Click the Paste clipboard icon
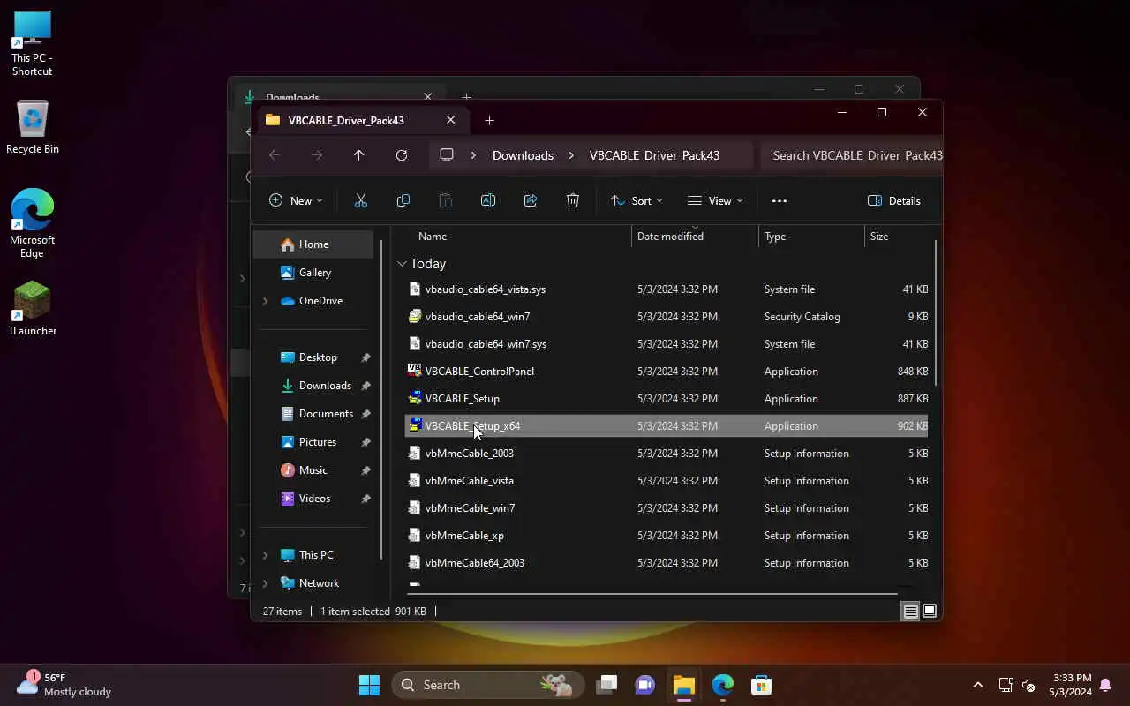This screenshot has height=706, width=1130. [x=446, y=200]
